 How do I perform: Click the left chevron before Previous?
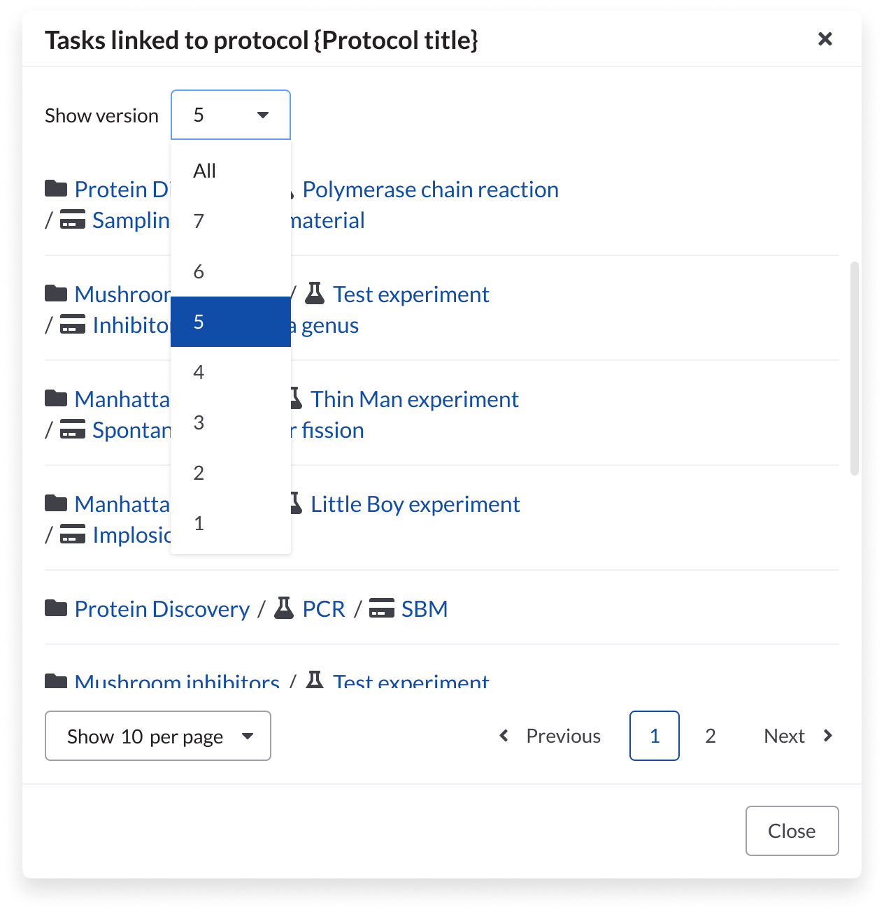point(504,736)
